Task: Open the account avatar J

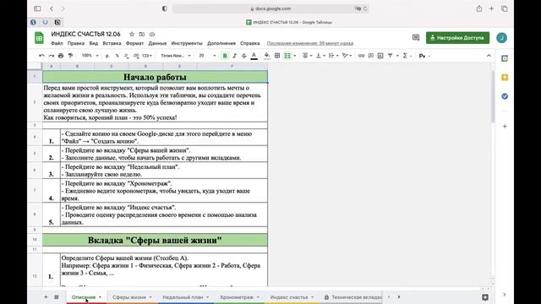Action: pos(501,37)
